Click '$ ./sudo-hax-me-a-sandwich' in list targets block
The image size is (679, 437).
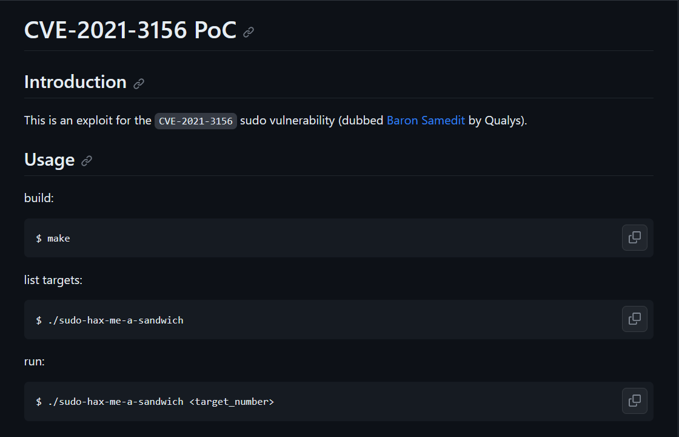[110, 320]
